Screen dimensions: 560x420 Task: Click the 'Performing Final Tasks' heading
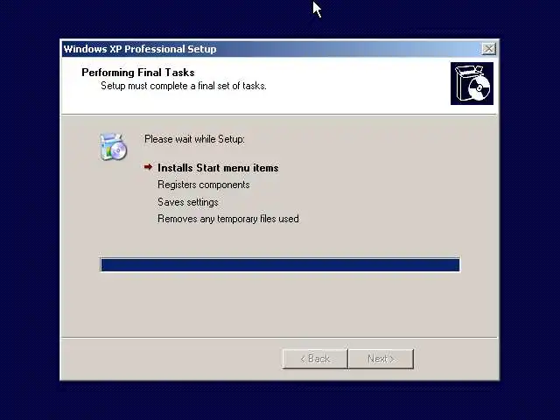tap(138, 73)
